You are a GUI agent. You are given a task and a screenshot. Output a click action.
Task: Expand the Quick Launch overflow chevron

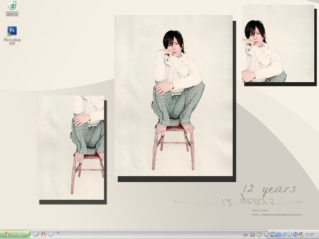click(x=58, y=232)
